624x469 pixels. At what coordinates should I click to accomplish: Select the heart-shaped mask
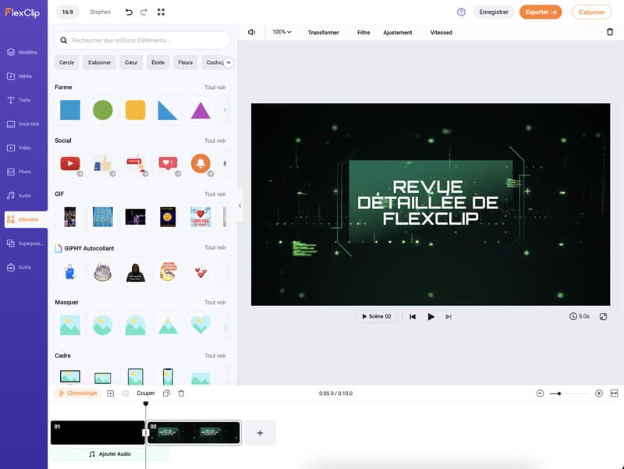pyautogui.click(x=200, y=325)
